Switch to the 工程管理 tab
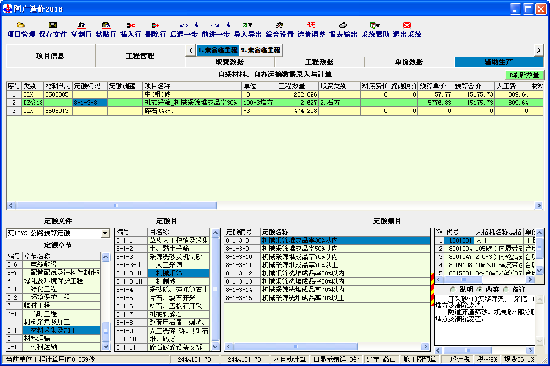 click(x=140, y=55)
